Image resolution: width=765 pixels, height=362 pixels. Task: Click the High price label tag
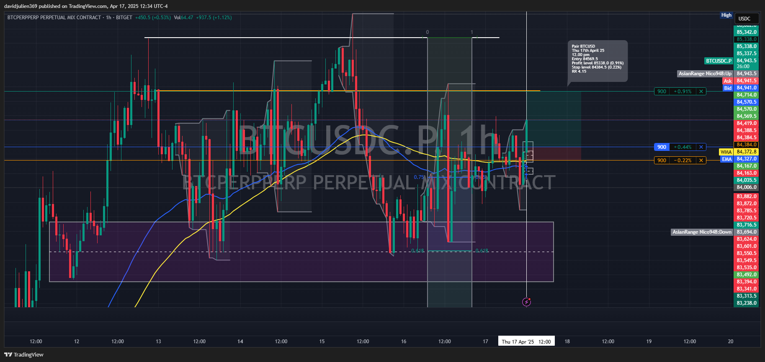click(726, 15)
